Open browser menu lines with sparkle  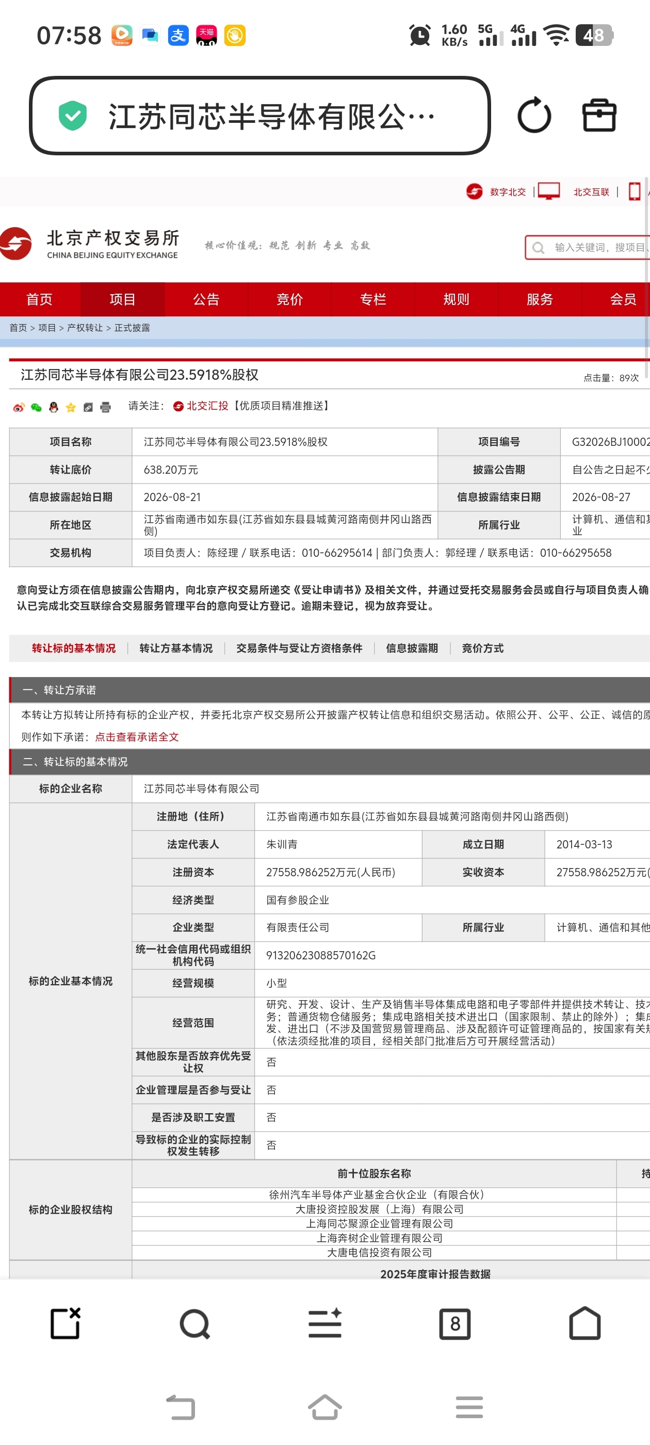(326, 1323)
